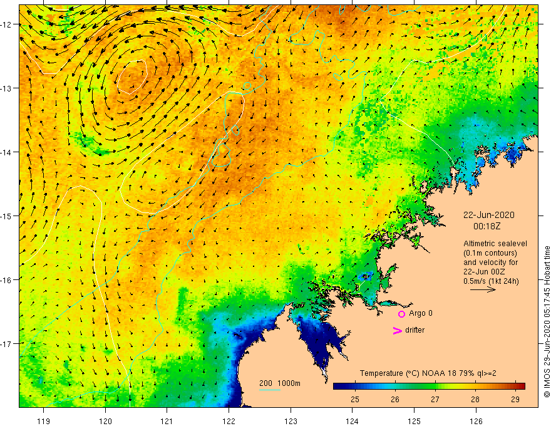Click the magenta drifter arrowhead legend symbol
The height and width of the screenshot is (426, 551).
pyautogui.click(x=398, y=330)
